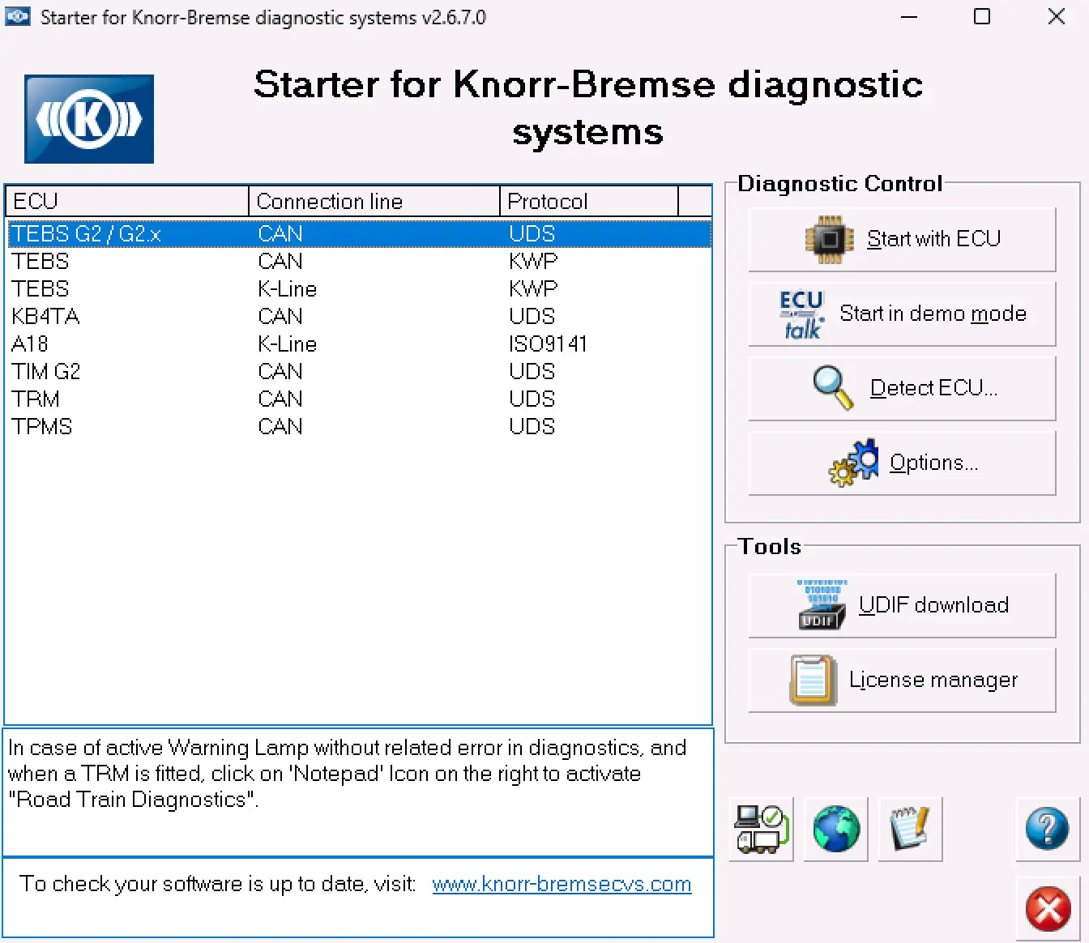Click the Protocol column header
The height and width of the screenshot is (943, 1089).
coord(548,201)
